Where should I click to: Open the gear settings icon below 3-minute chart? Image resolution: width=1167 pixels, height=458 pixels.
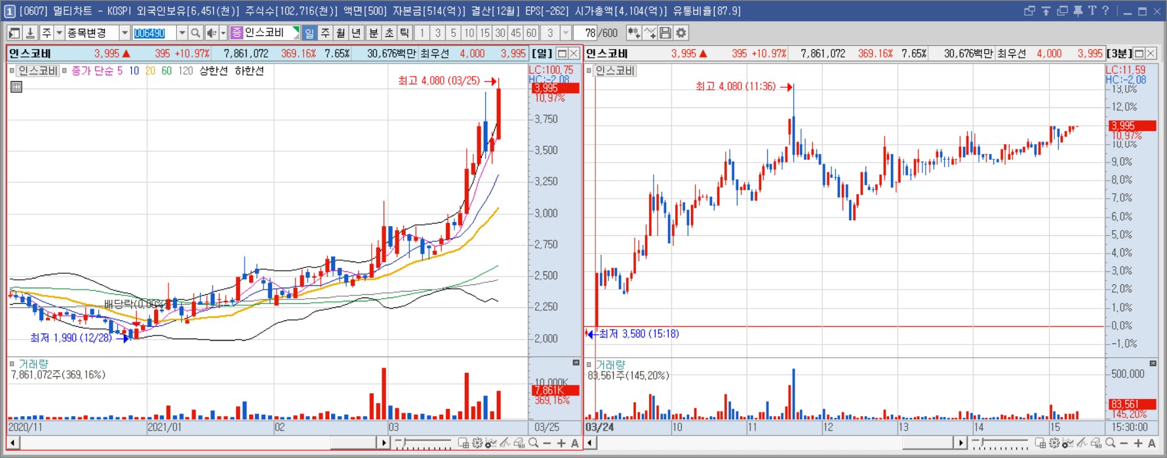pyautogui.click(x=1054, y=444)
